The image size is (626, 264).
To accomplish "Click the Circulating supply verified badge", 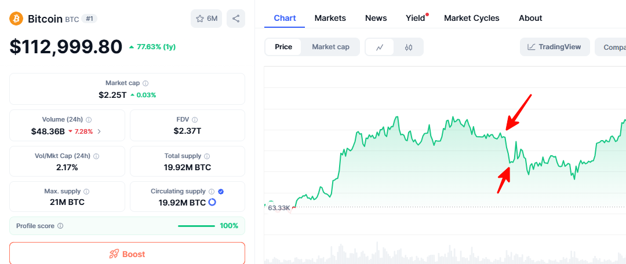I will point(221,191).
